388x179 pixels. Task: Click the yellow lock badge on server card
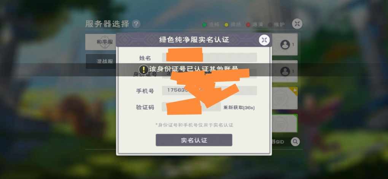coord(294,90)
